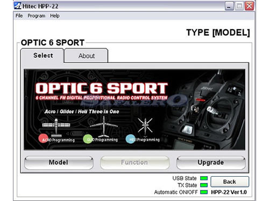Click the Upgrade button

[211, 163]
